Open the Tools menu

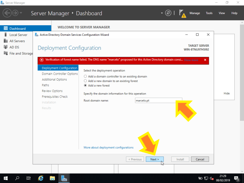point(209,13)
